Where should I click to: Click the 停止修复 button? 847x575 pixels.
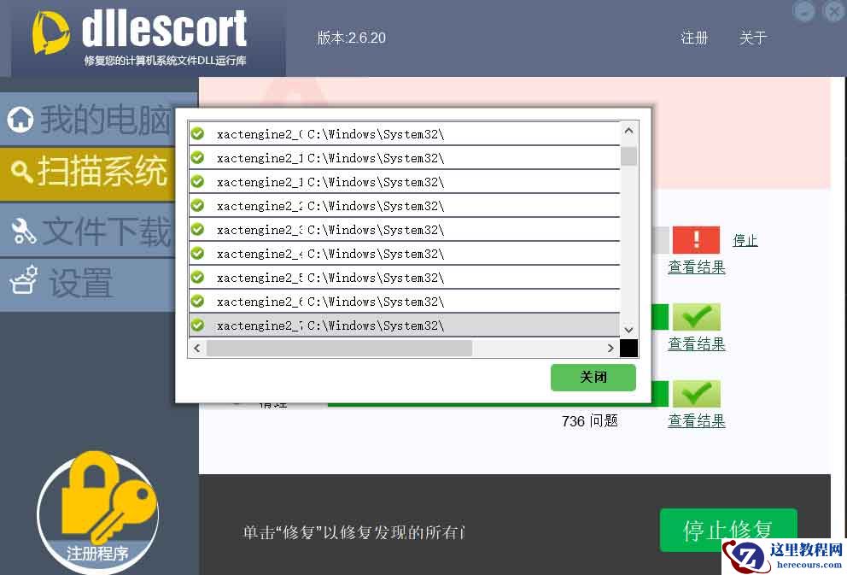(x=727, y=530)
